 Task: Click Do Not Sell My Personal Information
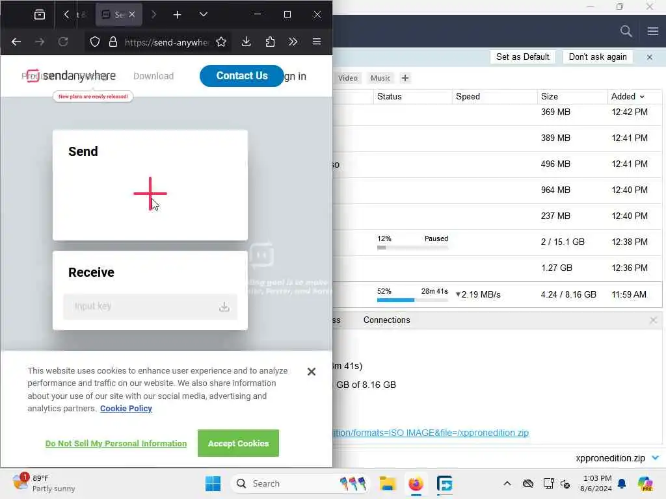[116, 443]
